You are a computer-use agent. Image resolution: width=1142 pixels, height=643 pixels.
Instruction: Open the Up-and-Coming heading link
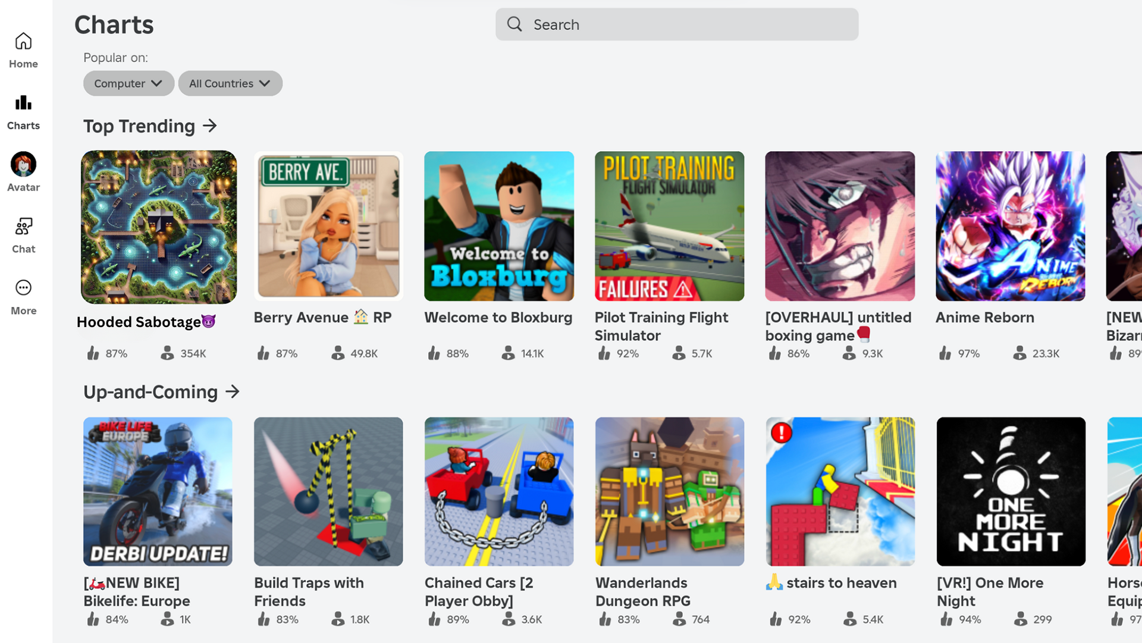[x=150, y=392]
